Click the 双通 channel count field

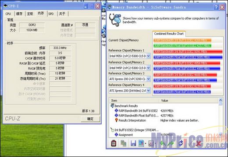(x=85, y=25)
